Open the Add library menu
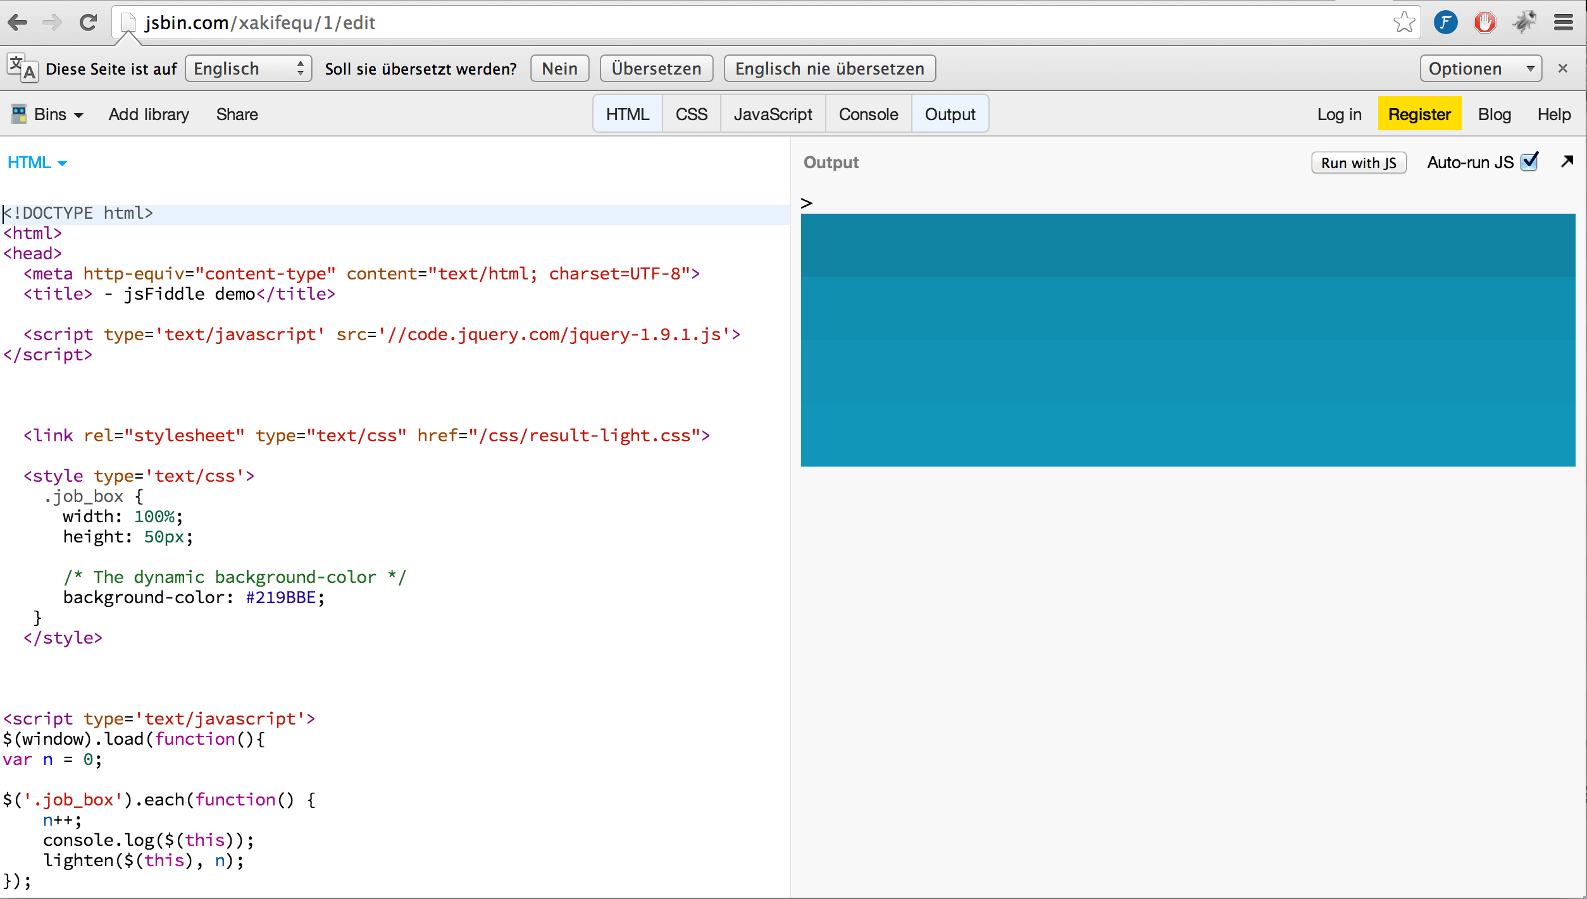 pos(149,114)
